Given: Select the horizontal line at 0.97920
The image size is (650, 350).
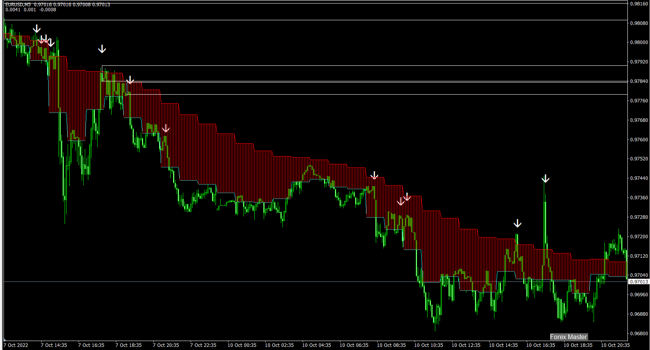Looking at the screenshot, I should (x=364, y=65).
